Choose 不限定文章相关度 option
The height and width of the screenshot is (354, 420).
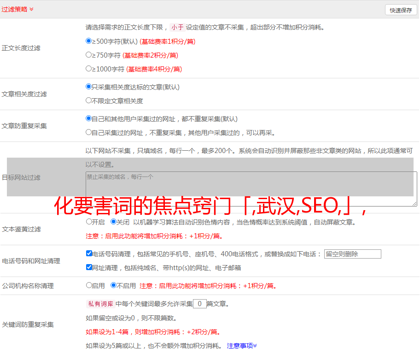[x=88, y=100]
